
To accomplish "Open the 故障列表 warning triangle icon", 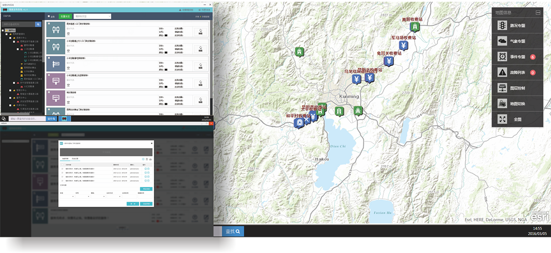I will coord(503,72).
